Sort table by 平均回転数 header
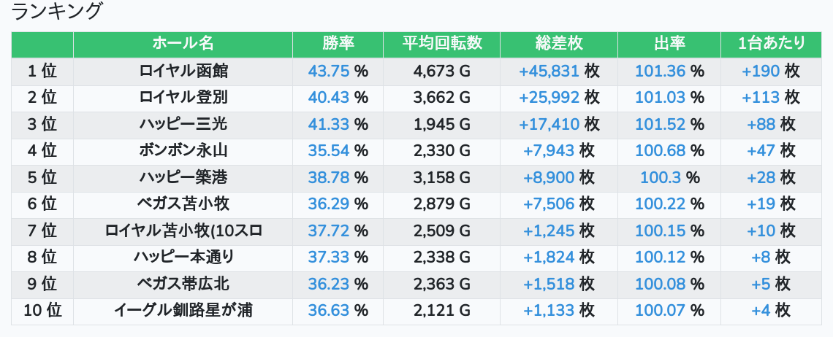 [x=441, y=44]
